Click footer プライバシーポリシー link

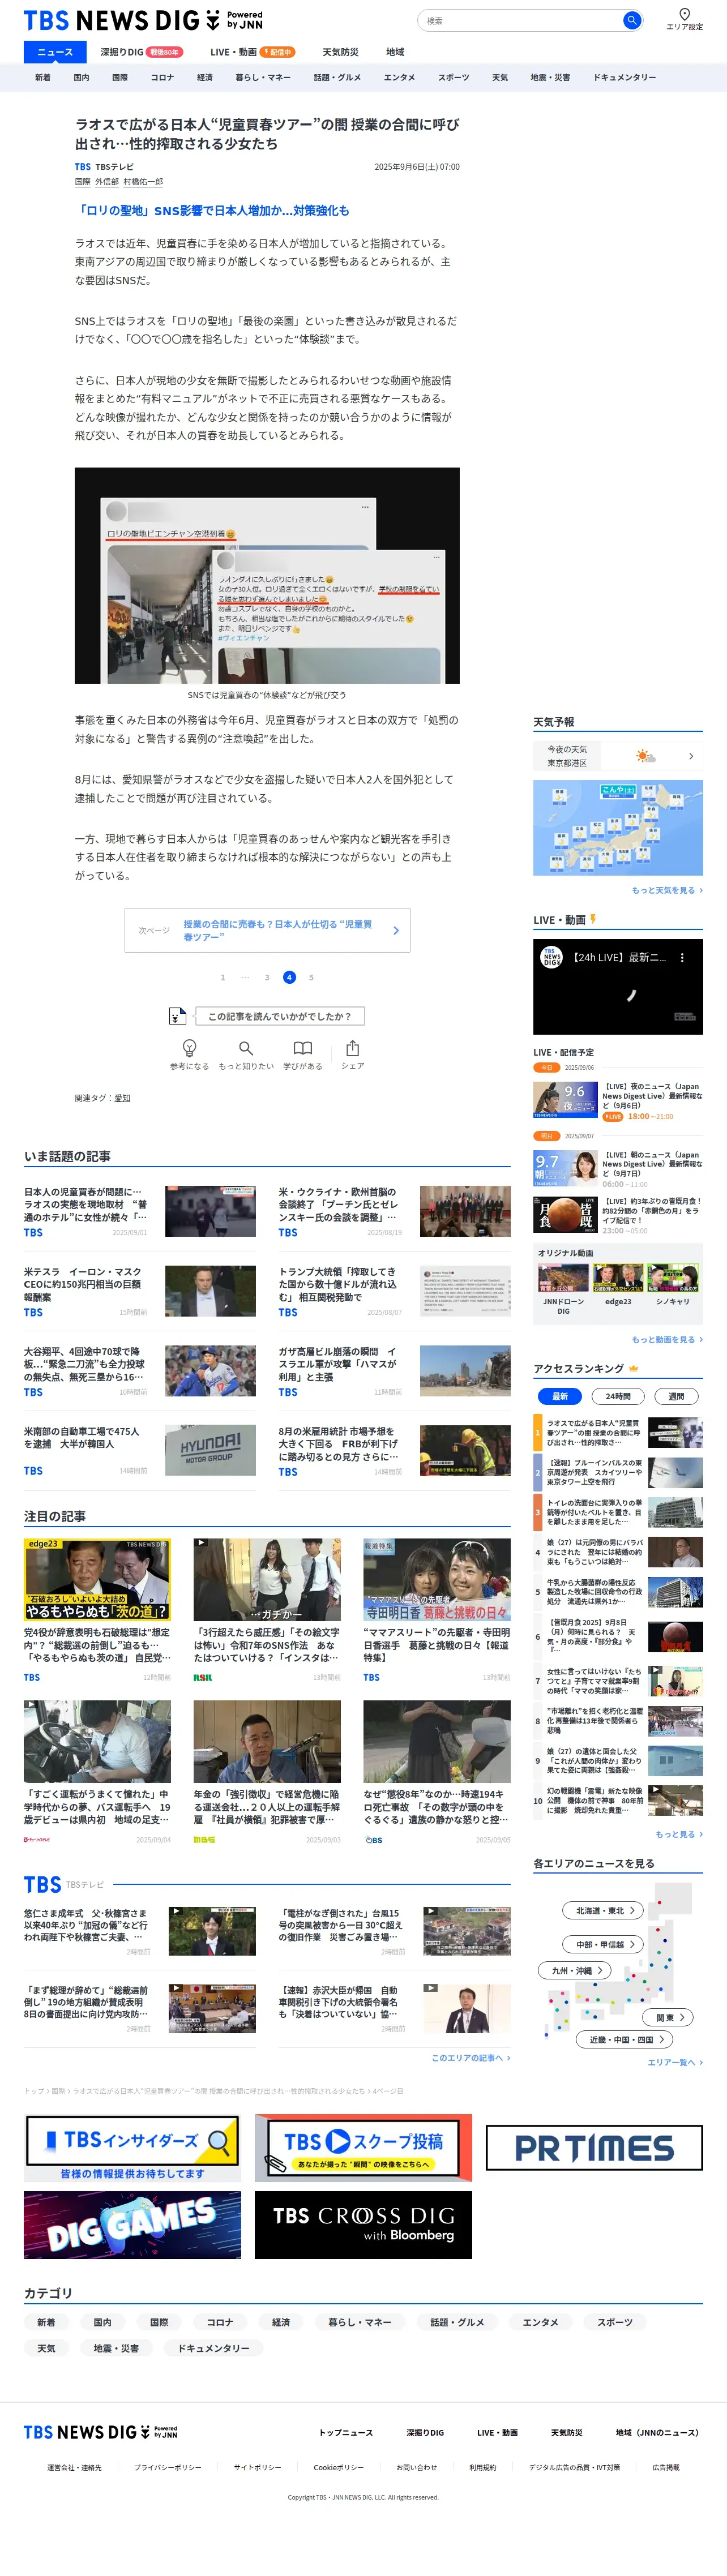[x=168, y=2467]
